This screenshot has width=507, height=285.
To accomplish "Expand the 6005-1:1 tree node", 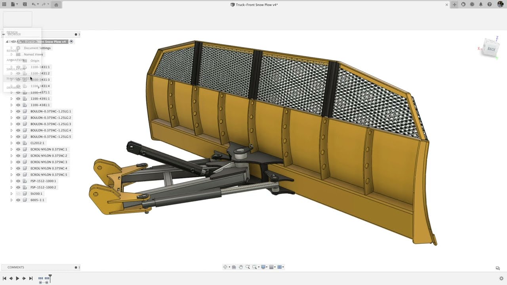I will click(x=11, y=200).
